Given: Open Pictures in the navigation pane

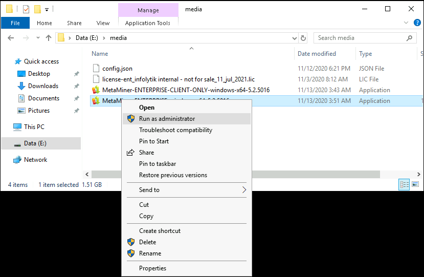Looking at the screenshot, I should 39,111.
